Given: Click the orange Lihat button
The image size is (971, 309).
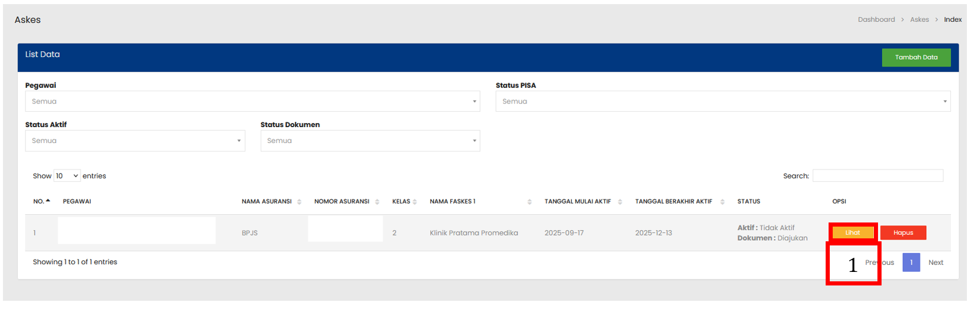Looking at the screenshot, I should click(x=853, y=232).
